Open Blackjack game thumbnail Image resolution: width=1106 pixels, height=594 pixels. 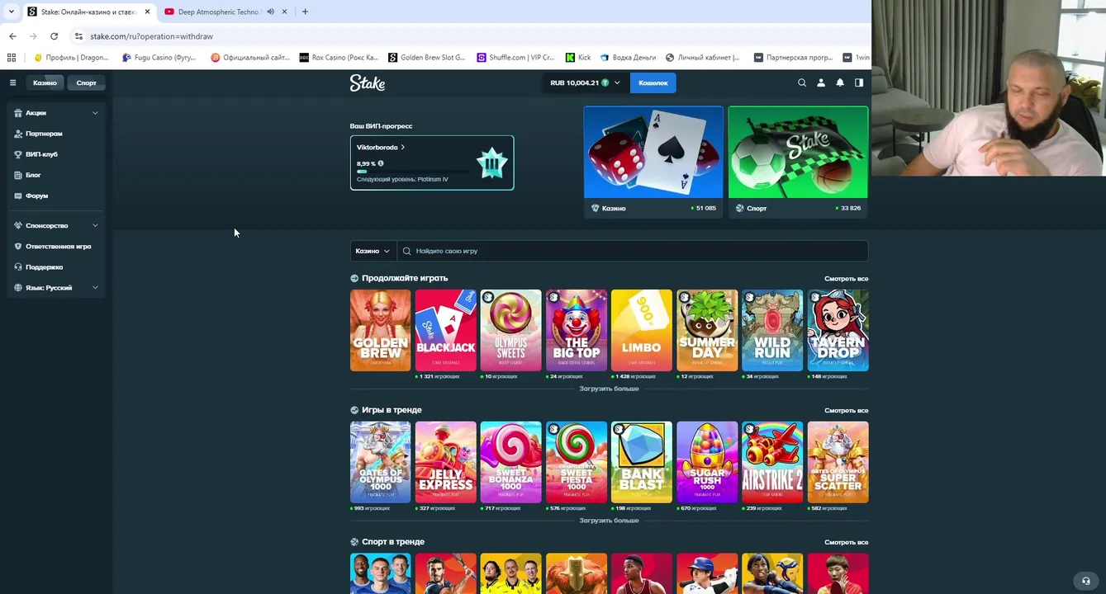[x=446, y=330]
